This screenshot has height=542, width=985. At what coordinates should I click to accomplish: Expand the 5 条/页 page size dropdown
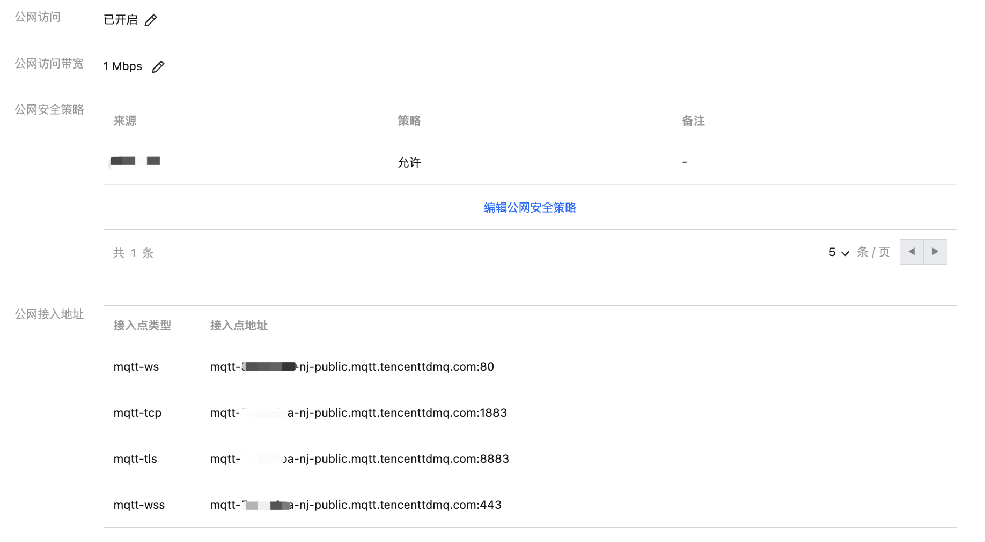click(839, 252)
